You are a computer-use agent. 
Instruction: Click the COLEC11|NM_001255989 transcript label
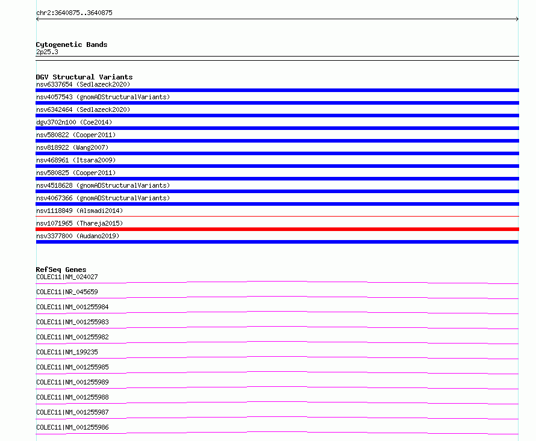tap(72, 382)
